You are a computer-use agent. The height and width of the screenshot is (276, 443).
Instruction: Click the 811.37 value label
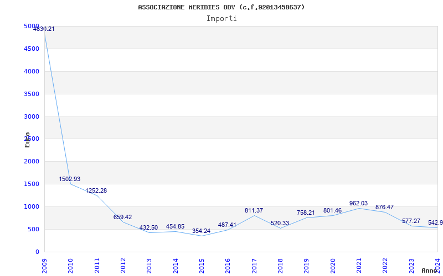(x=254, y=210)
